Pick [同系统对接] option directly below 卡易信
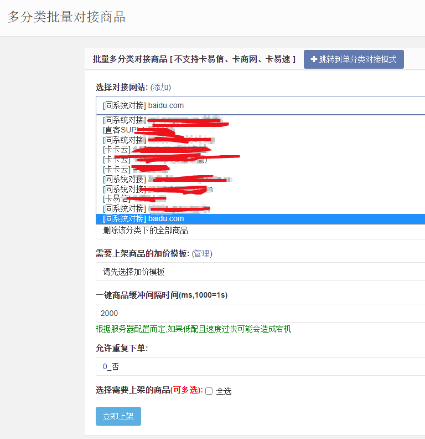425x439 pixels. point(125,208)
